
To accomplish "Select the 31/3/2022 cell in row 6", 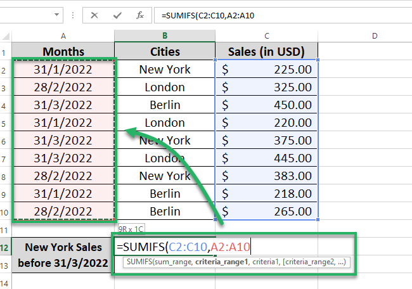I will tap(63, 140).
